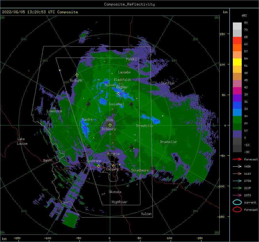Click the Olds town label

(x=110, y=120)
